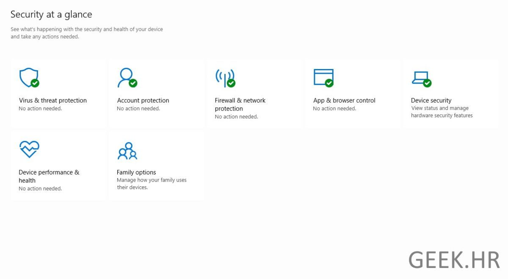This screenshot has height=279, width=508.
Task: Click the Device performance & health heart icon
Action: pos(29,149)
